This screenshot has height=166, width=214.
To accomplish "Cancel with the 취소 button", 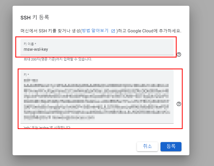I will pyautogui.click(x=147, y=147).
